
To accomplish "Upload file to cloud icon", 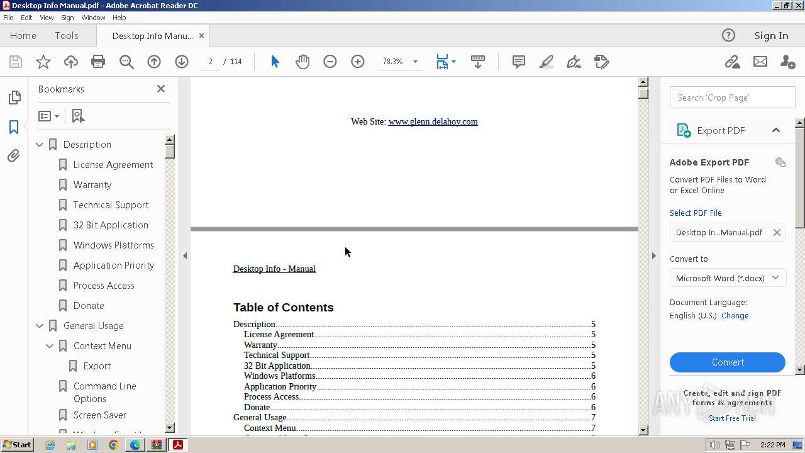I will point(71,62).
